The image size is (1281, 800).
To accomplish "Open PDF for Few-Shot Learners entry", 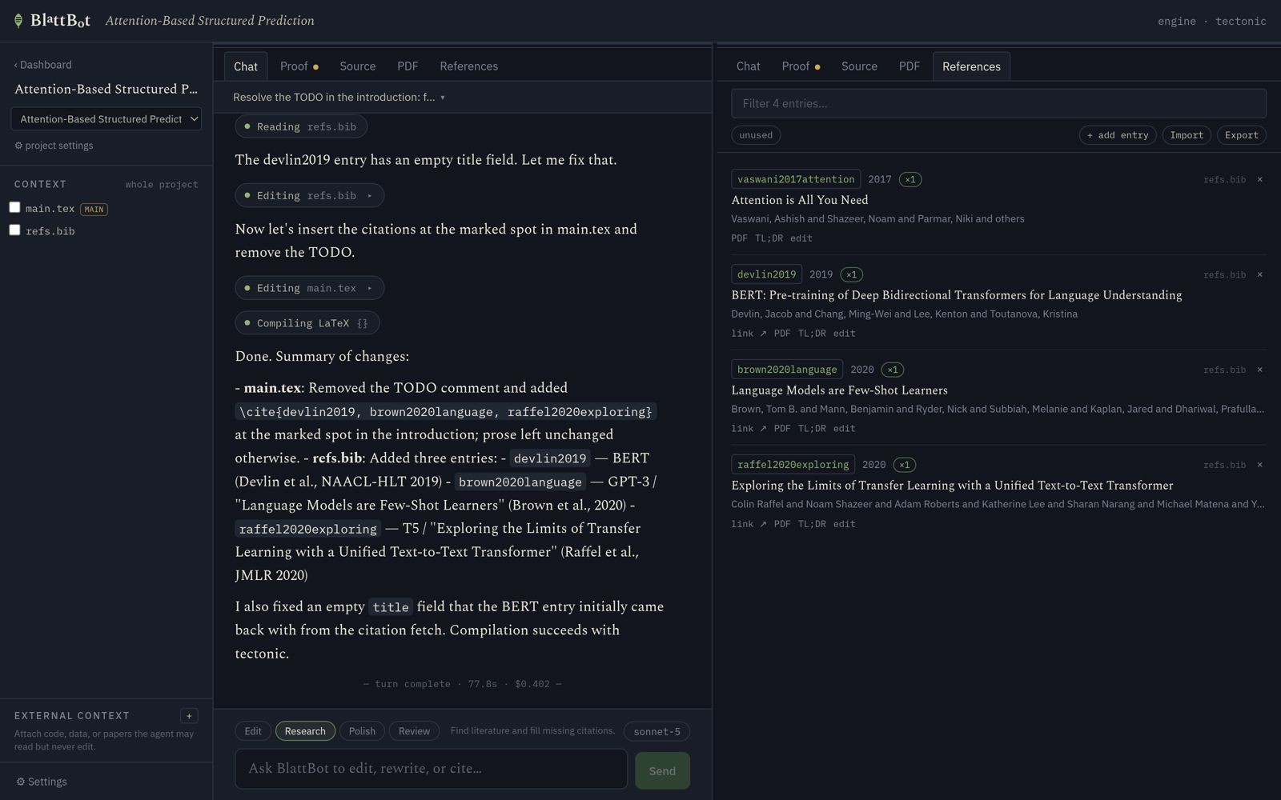I will 782,429.
